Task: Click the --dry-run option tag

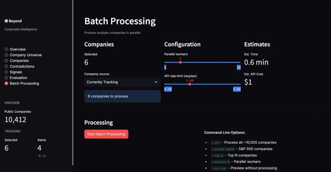Action: (x=219, y=168)
